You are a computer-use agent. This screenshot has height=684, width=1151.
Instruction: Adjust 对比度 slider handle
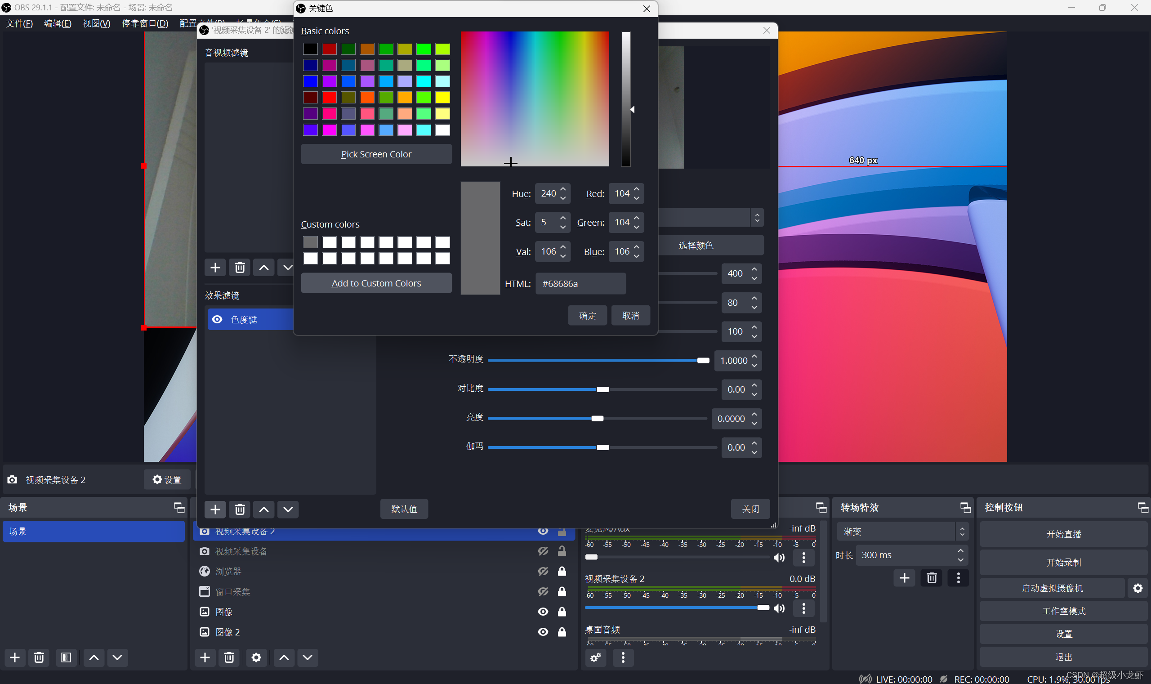click(602, 389)
